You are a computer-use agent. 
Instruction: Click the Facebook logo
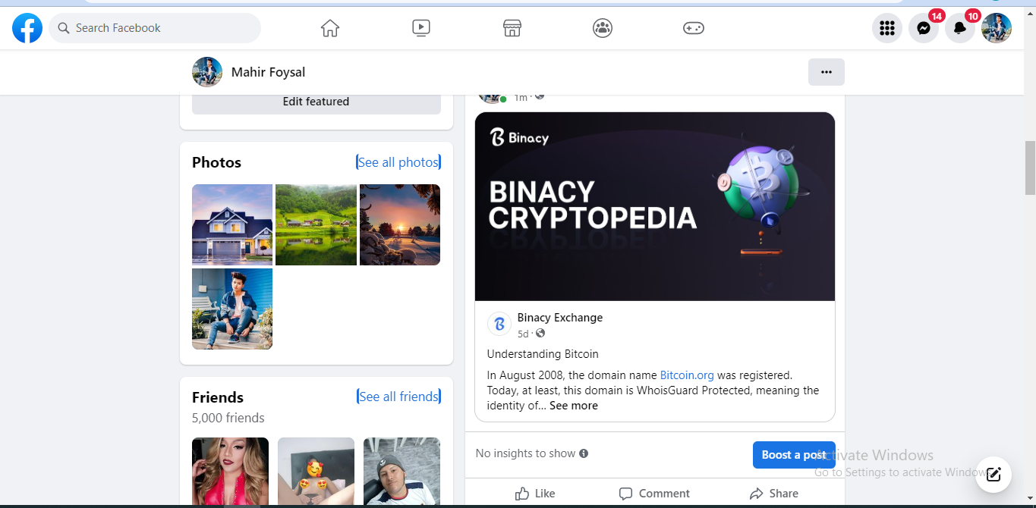coord(27,28)
